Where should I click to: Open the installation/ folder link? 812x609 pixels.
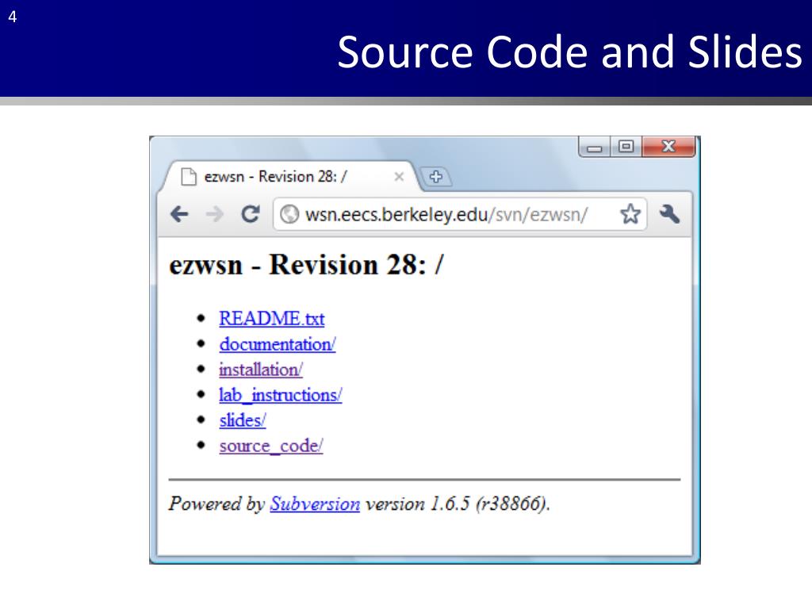(x=261, y=370)
